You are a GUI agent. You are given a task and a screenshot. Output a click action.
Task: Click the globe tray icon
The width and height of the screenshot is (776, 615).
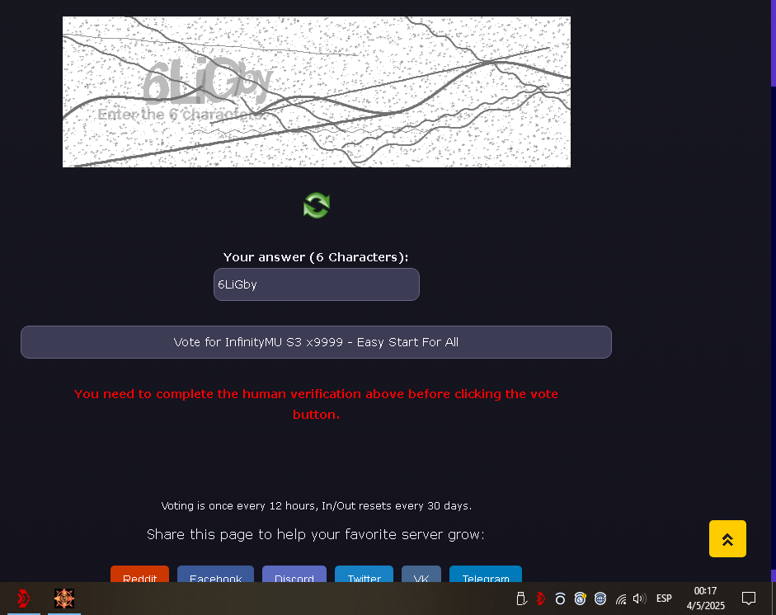600,599
